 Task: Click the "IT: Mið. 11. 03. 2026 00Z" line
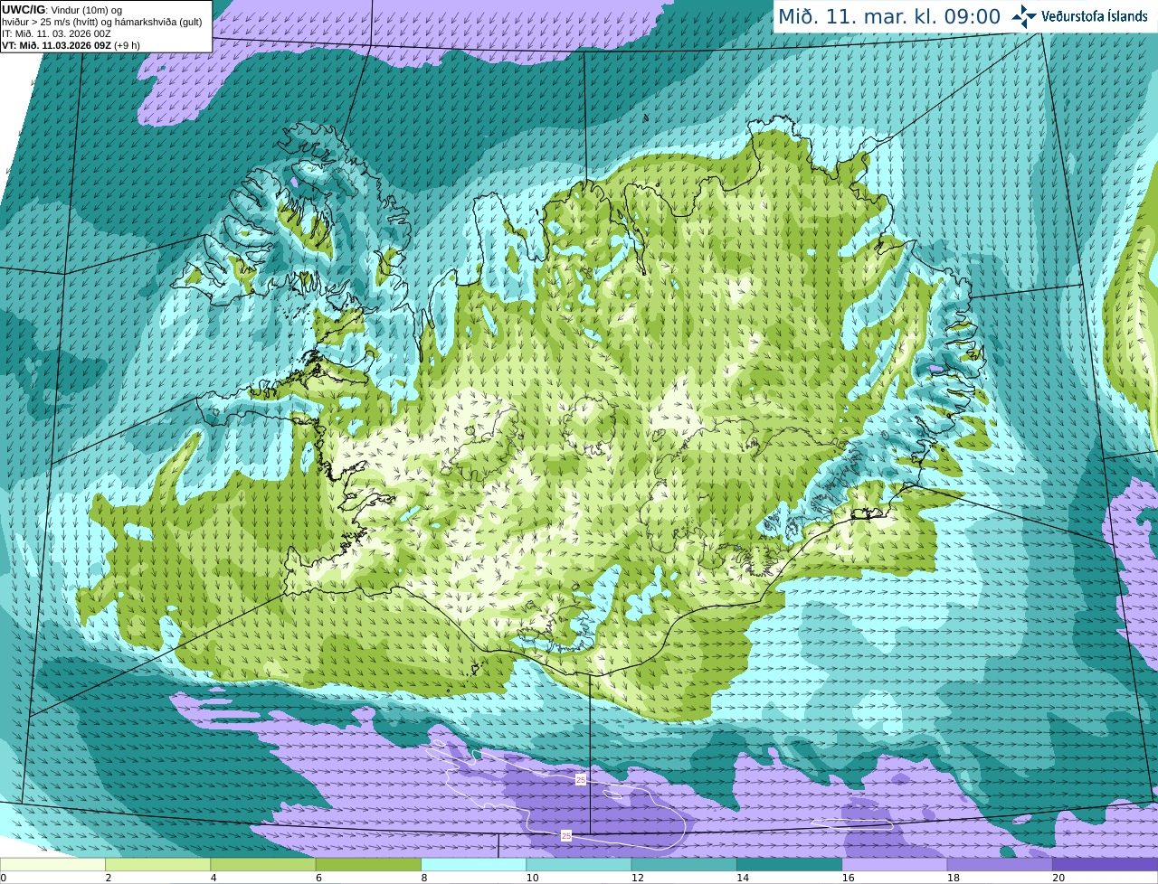pyautogui.click(x=57, y=33)
